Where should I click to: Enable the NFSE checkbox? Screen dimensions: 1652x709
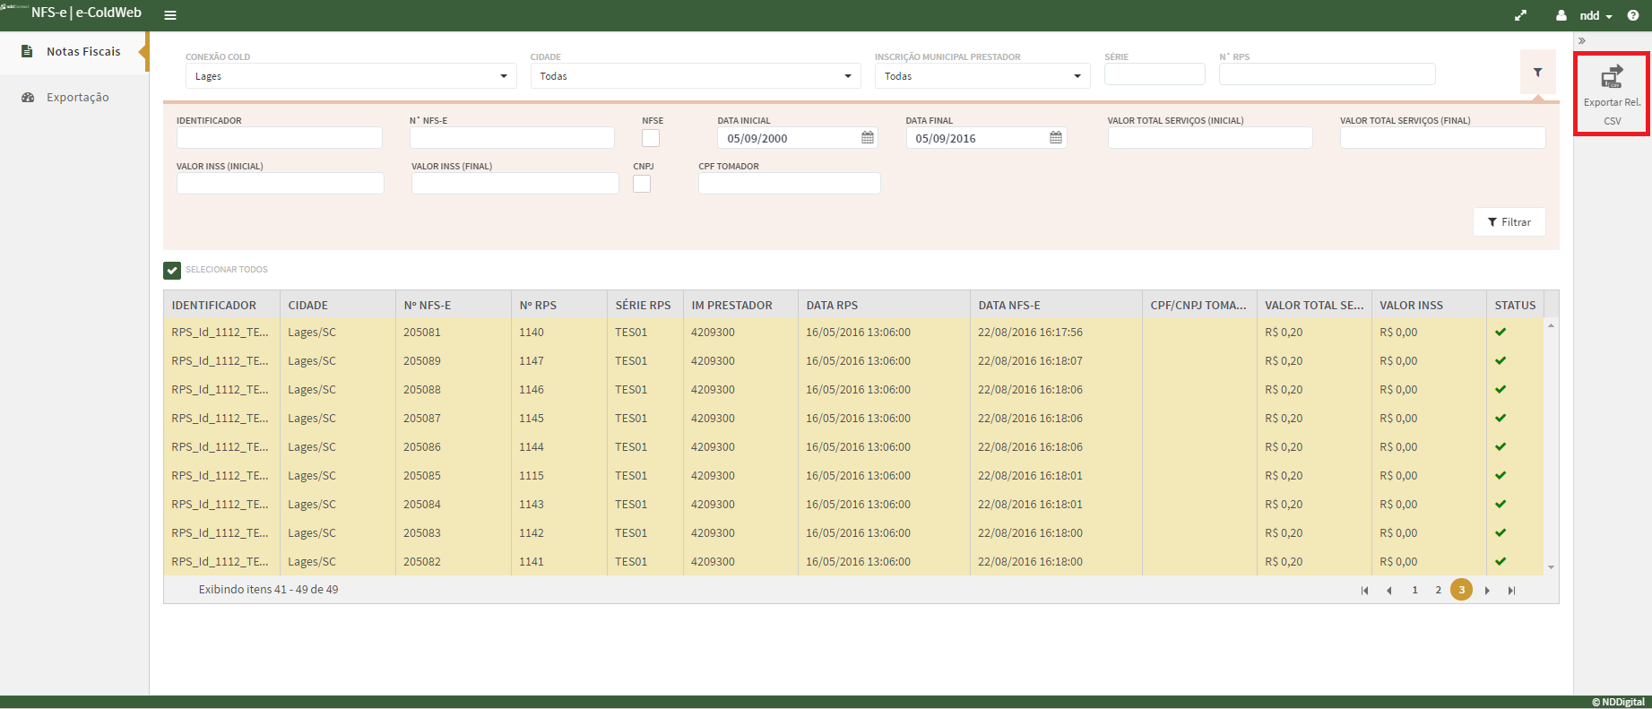pos(651,138)
